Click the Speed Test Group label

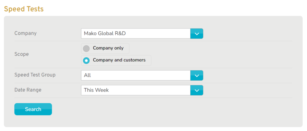pos(35,75)
